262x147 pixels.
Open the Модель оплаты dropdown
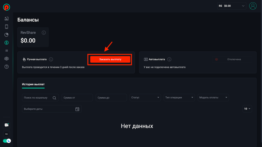213,98
